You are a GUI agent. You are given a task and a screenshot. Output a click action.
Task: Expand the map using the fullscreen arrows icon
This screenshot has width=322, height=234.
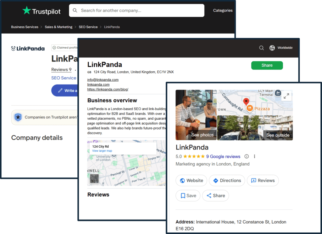click(x=286, y=96)
